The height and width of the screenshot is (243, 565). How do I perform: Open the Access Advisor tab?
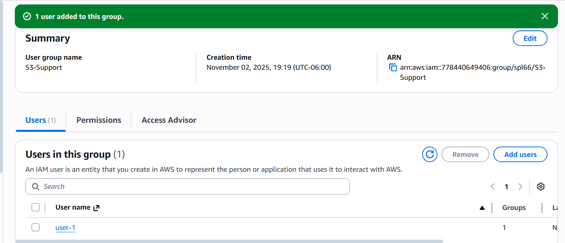tap(169, 120)
